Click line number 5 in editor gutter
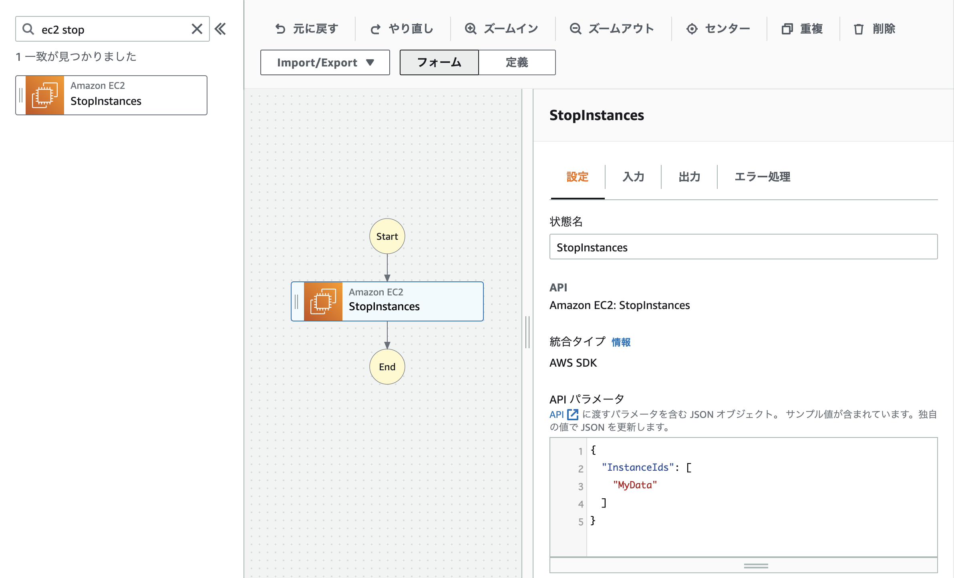 coord(580,522)
